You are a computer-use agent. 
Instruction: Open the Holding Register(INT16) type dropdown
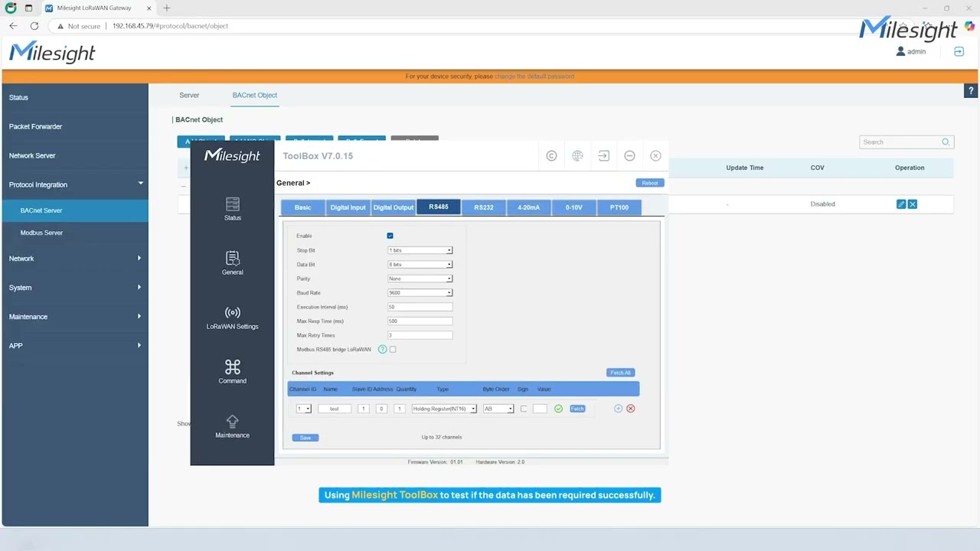444,409
